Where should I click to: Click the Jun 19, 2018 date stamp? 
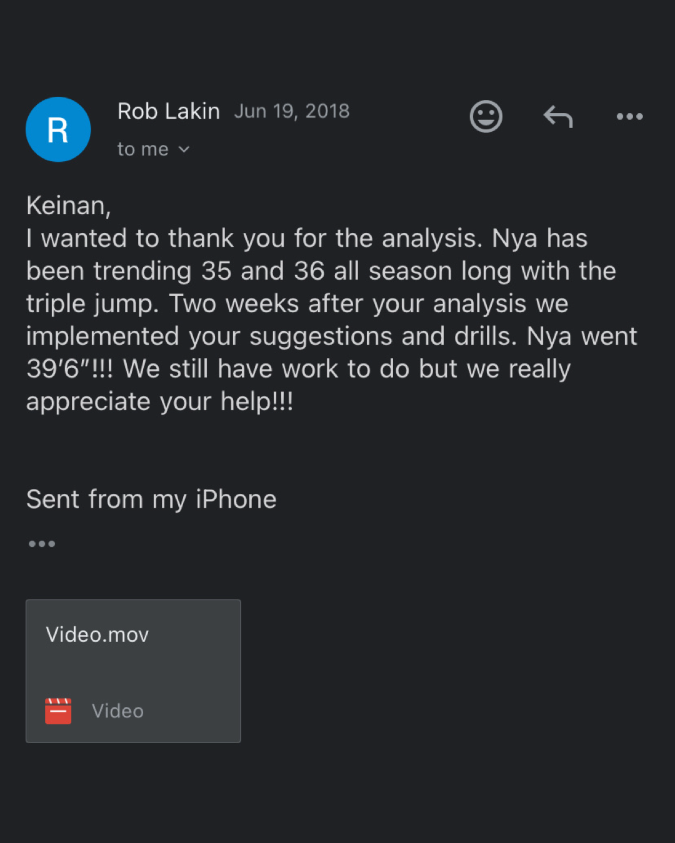pyautogui.click(x=292, y=111)
